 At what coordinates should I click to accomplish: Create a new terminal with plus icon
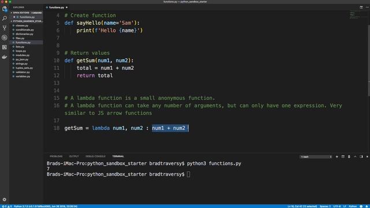[336, 157]
